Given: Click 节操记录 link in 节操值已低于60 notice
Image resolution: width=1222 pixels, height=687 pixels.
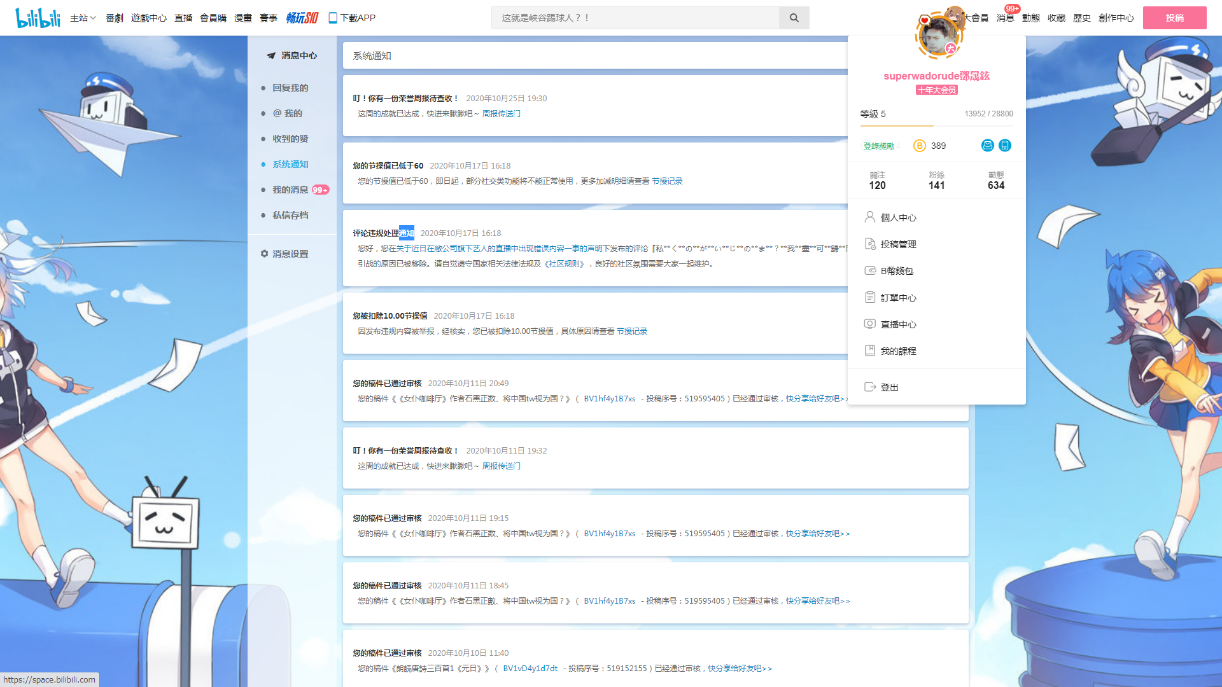Looking at the screenshot, I should 667,181.
